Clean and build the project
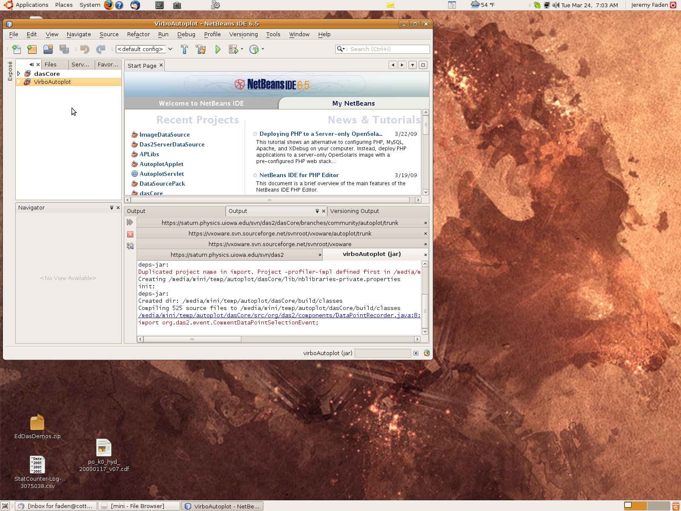This screenshot has width=681, height=511. [200, 49]
